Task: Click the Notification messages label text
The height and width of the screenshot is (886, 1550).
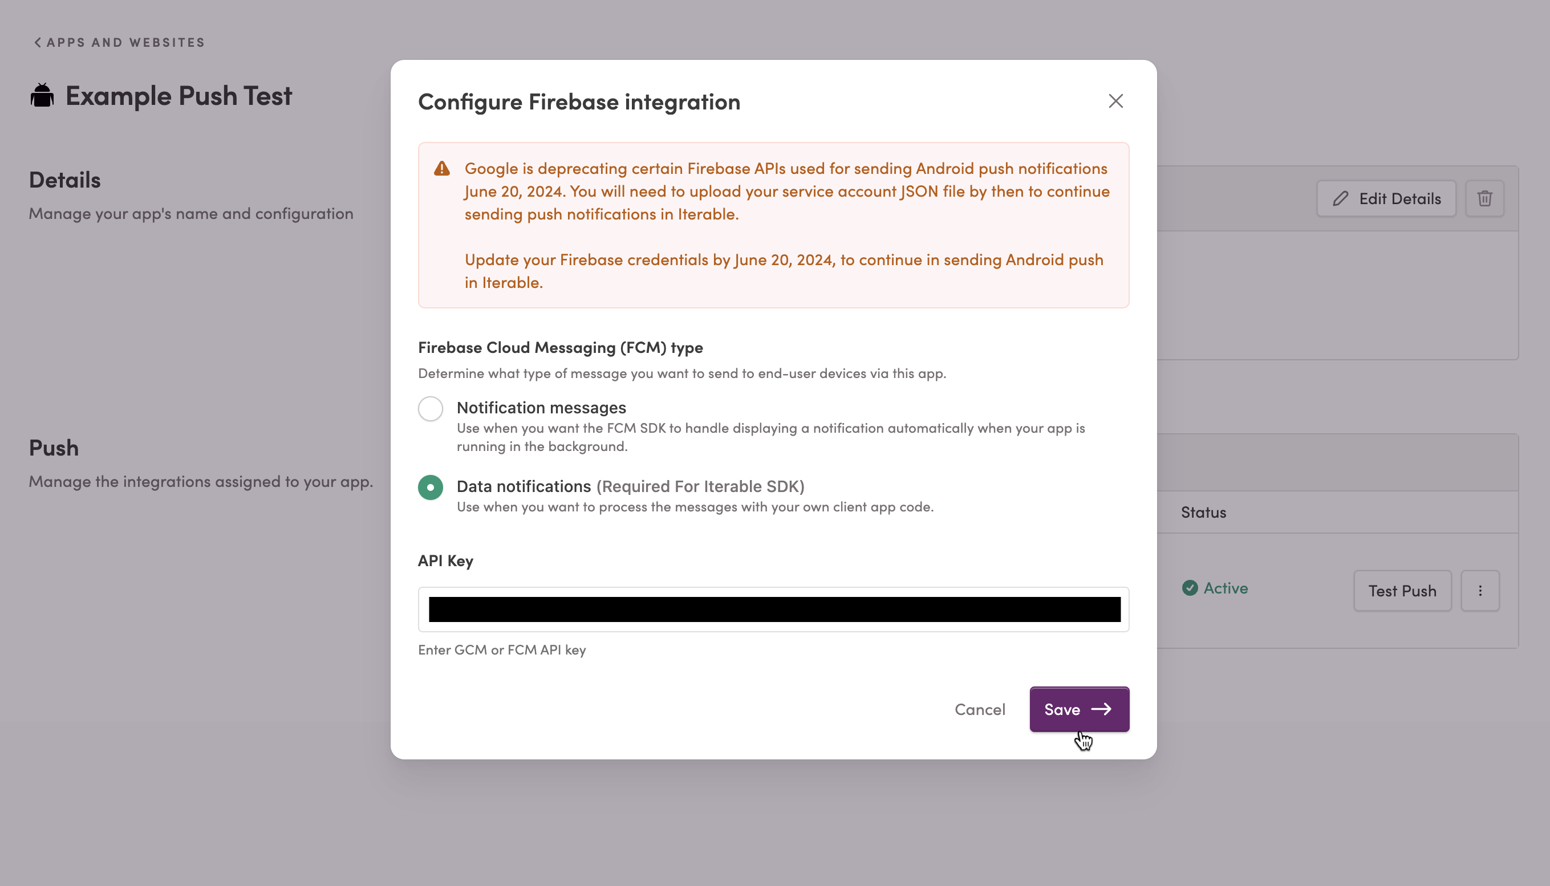Action: coord(541,408)
